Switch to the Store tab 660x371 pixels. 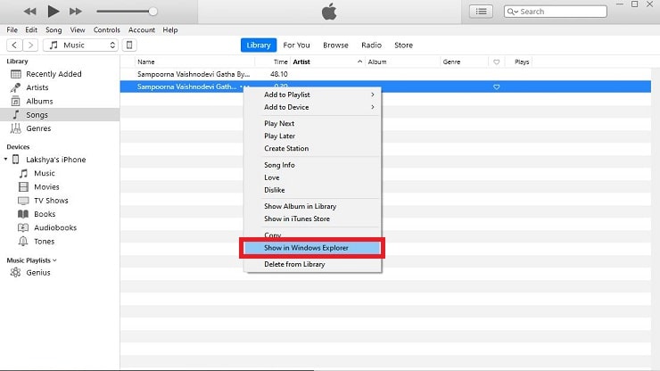coord(403,45)
